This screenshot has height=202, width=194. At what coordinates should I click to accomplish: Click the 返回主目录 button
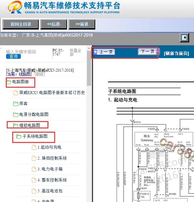click(x=21, y=24)
